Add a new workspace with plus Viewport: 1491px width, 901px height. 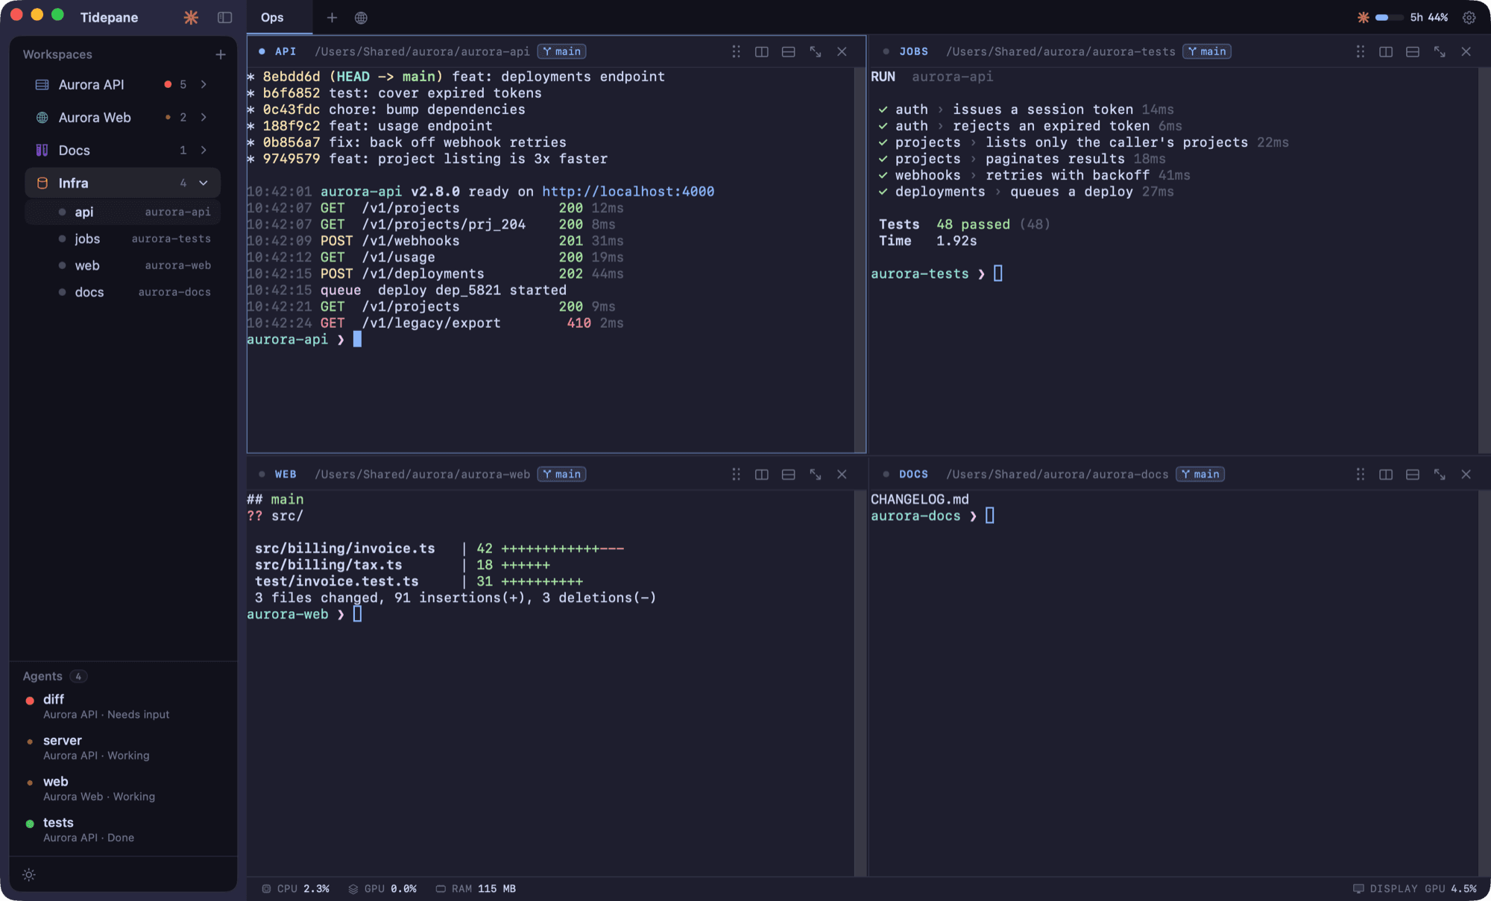coord(221,54)
